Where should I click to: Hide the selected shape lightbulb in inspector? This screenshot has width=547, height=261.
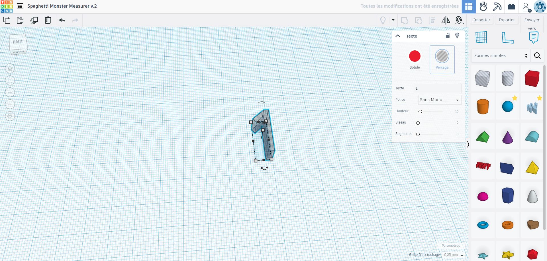coord(457,36)
